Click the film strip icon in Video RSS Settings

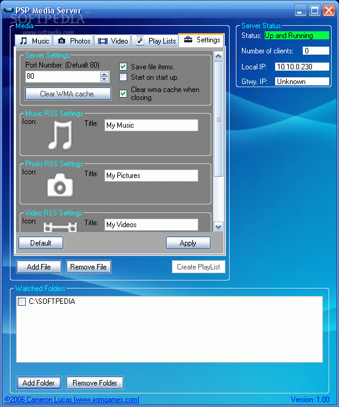60,227
